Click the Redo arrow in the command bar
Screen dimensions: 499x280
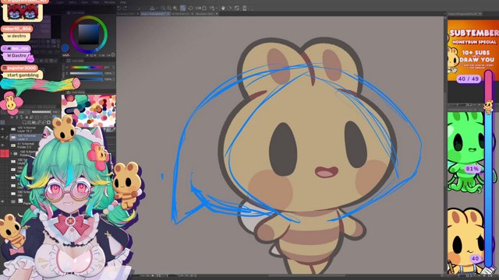tap(125, 8)
